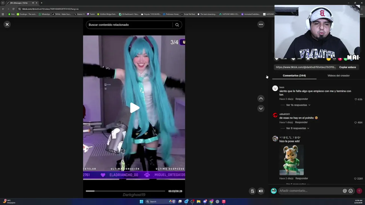
Task: Switch to the Comentarios (344) tab
Action: pos(294,76)
